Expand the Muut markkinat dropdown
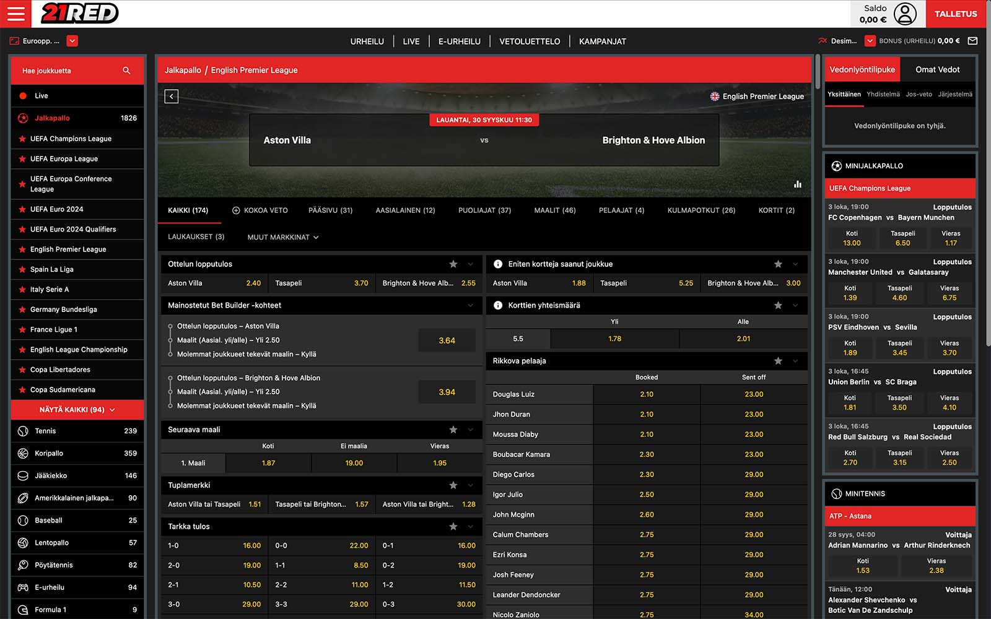The width and height of the screenshot is (991, 619). click(282, 237)
